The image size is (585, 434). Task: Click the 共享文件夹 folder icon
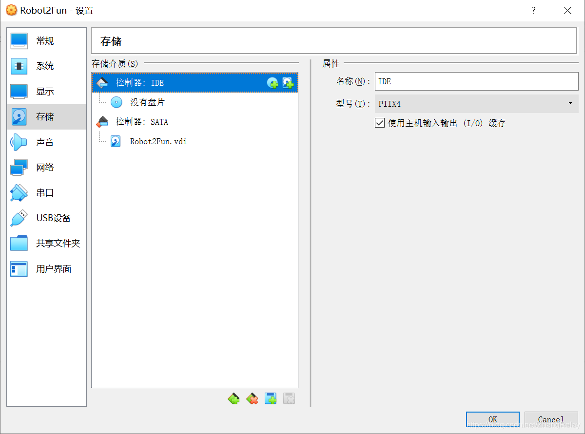(x=19, y=244)
